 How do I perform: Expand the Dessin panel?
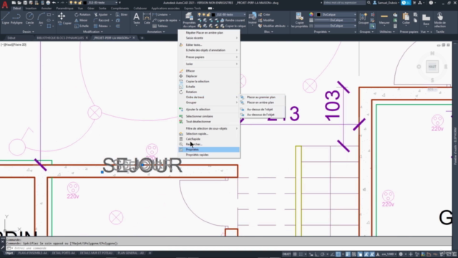tap(29, 32)
